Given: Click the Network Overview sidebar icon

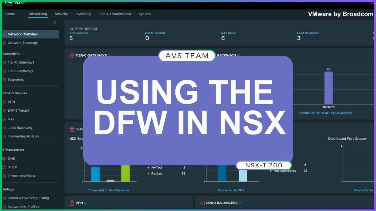Looking at the screenshot, I should pyautogui.click(x=4, y=34).
